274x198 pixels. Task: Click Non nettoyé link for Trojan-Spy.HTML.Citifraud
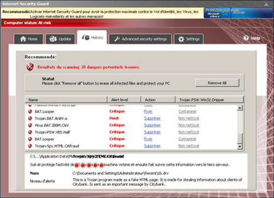point(189,146)
